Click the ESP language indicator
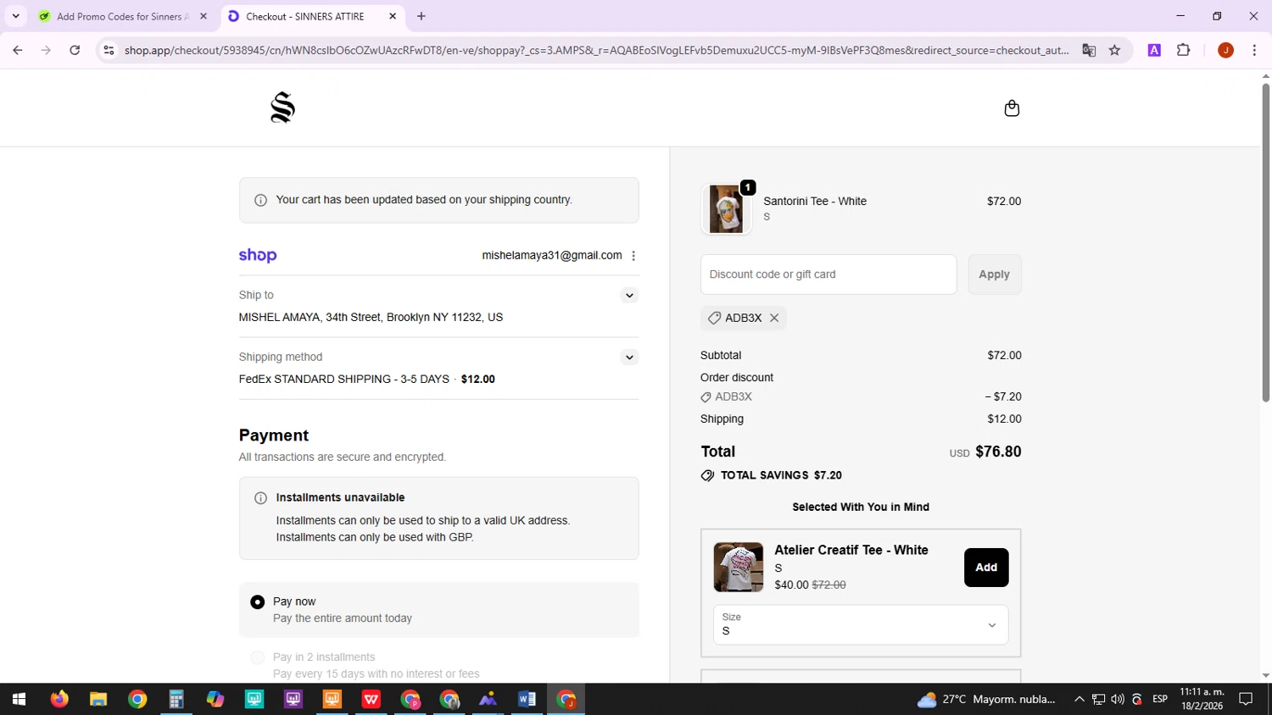The width and height of the screenshot is (1272, 715). pyautogui.click(x=1160, y=699)
